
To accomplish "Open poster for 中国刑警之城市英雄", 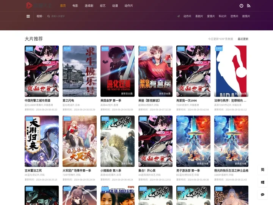I will click(42, 71).
